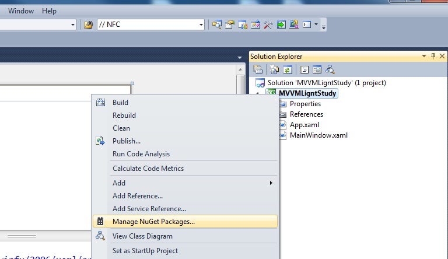Open Extension Manager toolbar icon
Viewport: 448px width, 259px height.
click(294, 24)
